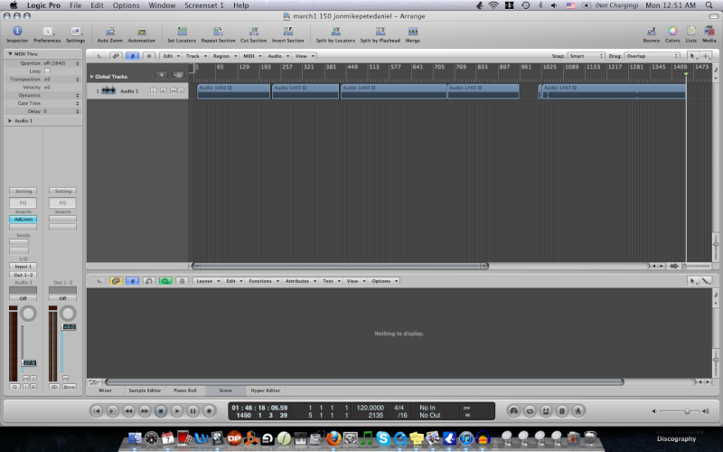Click the Input 1 I/O button

click(x=23, y=267)
